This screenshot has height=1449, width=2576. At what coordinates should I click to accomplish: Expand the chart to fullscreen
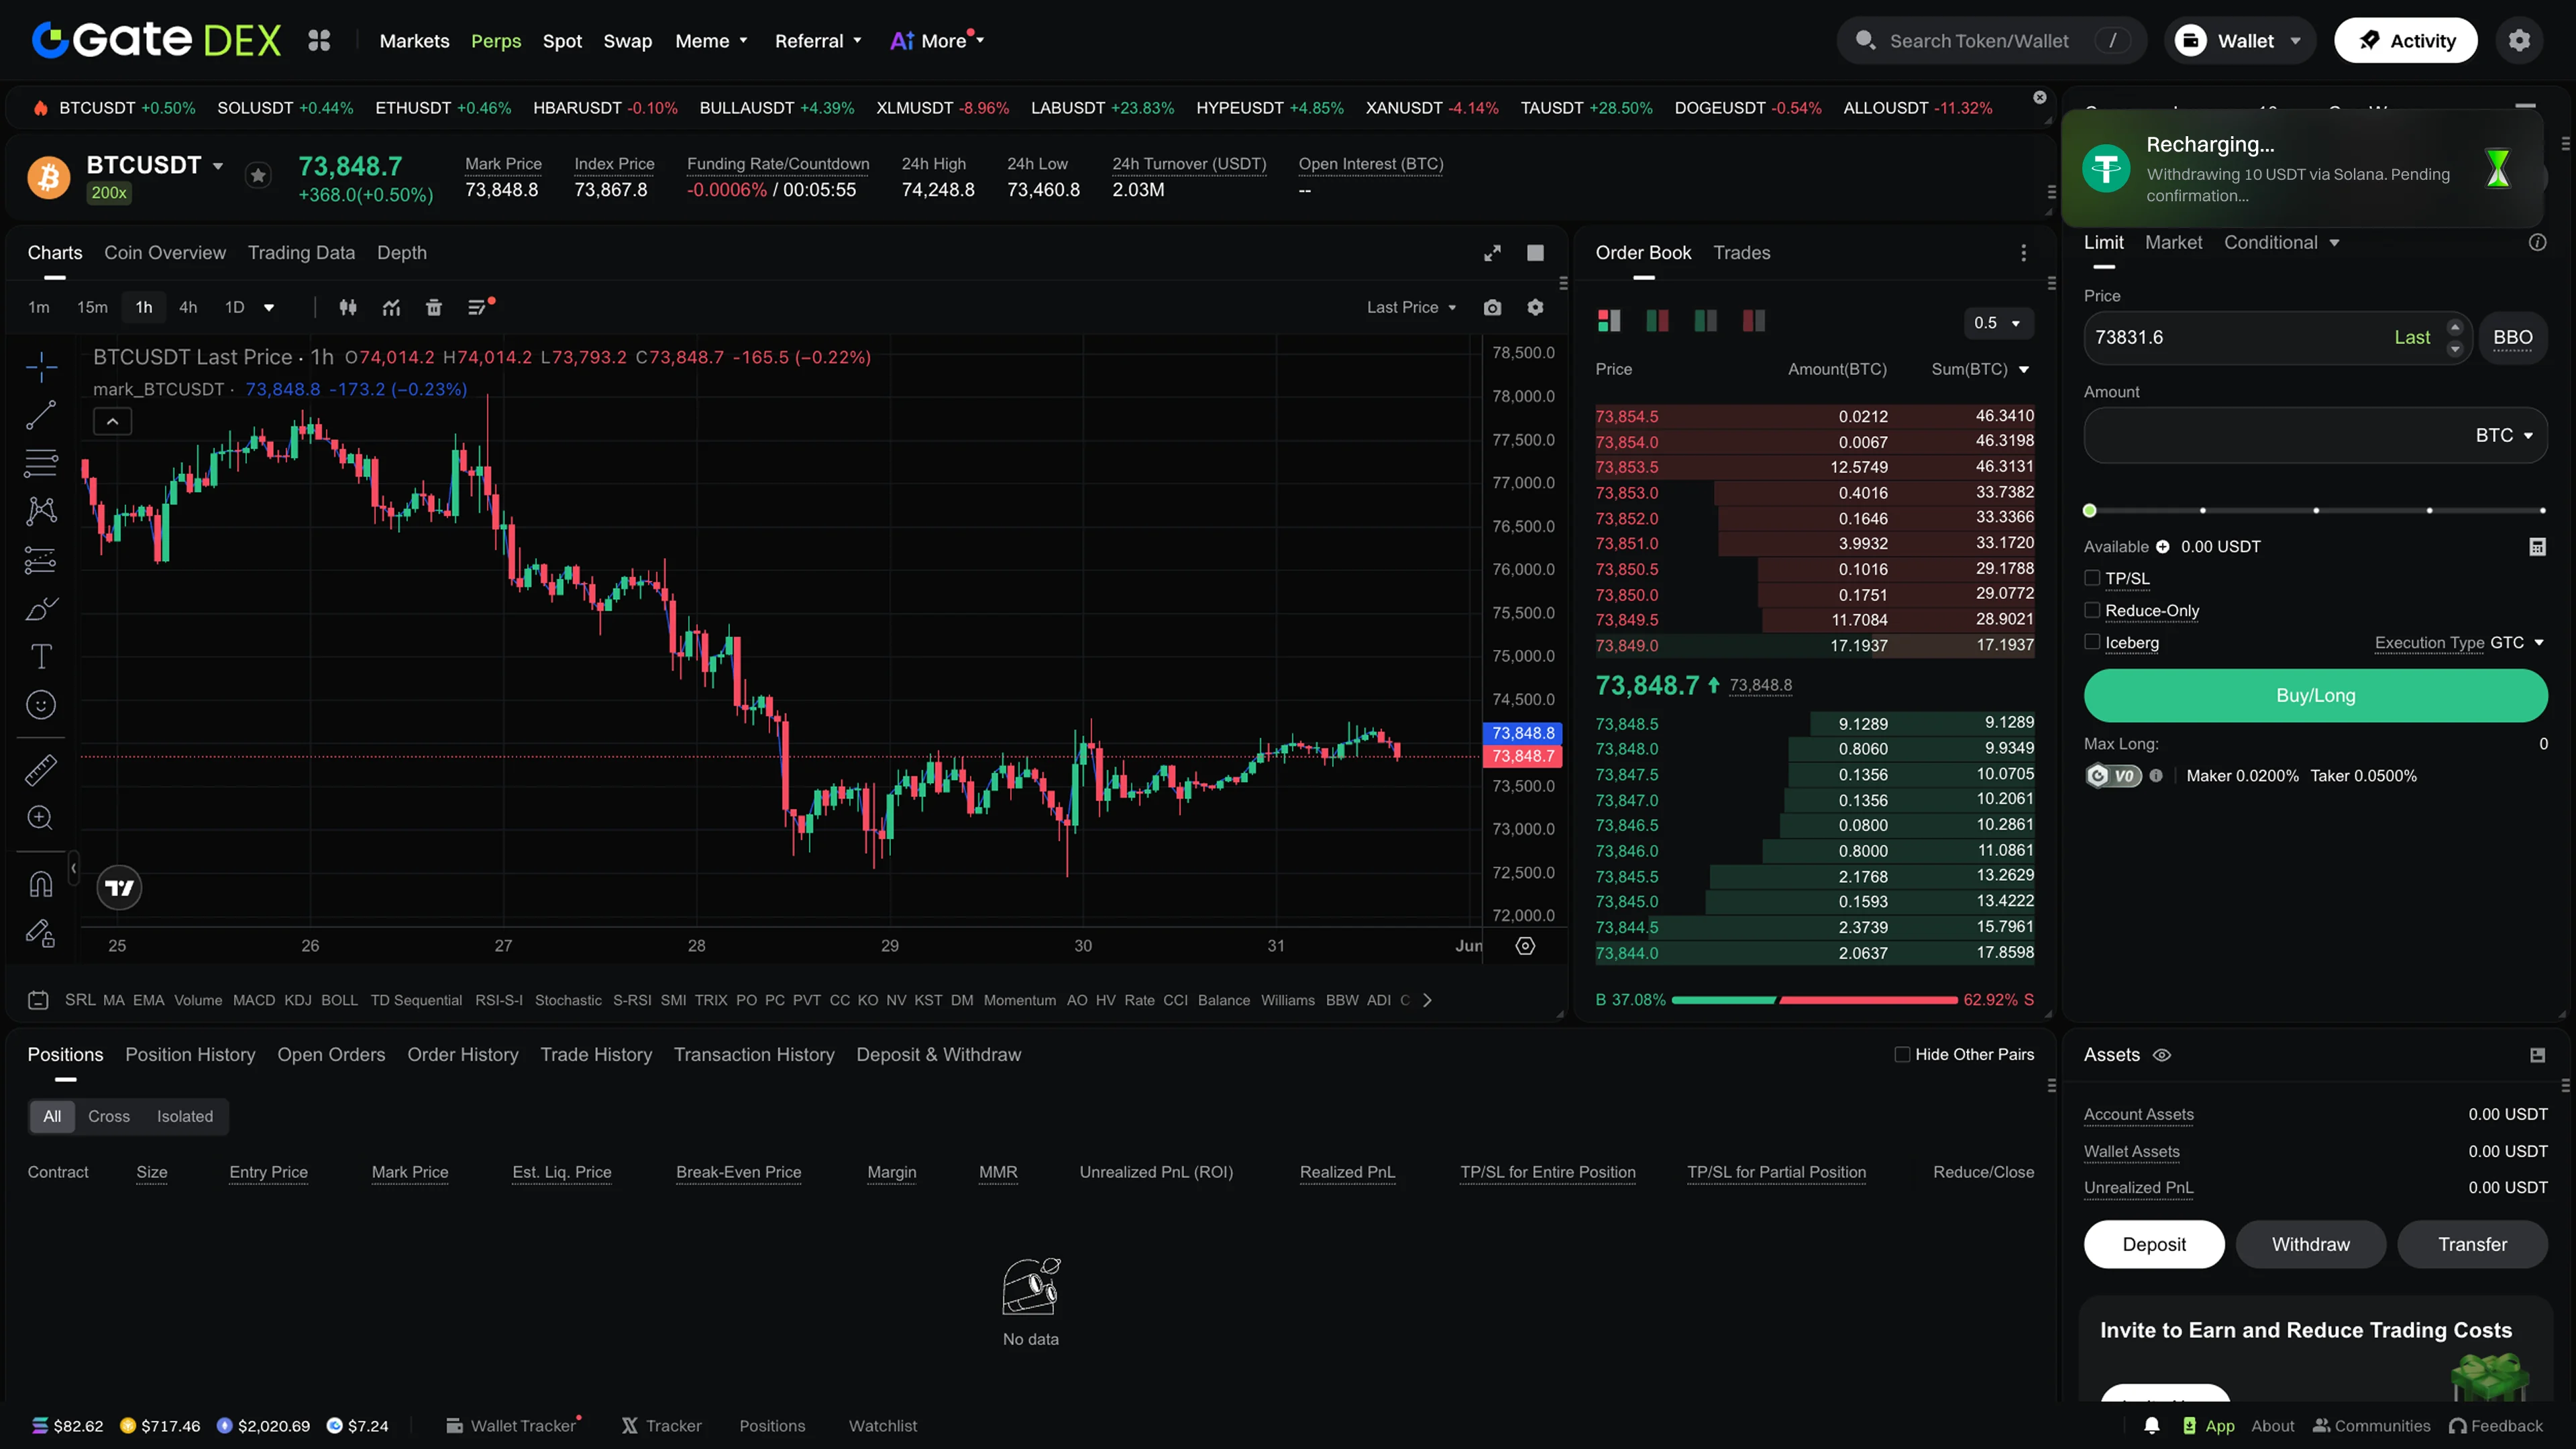coord(1492,253)
